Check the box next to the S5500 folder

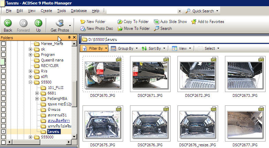click(3, 82)
